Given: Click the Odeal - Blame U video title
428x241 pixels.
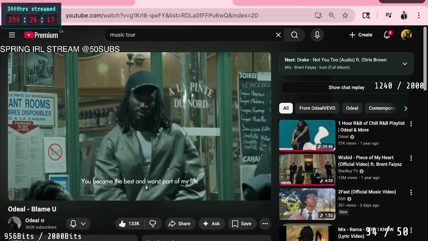Looking at the screenshot, I should [x=32, y=209].
